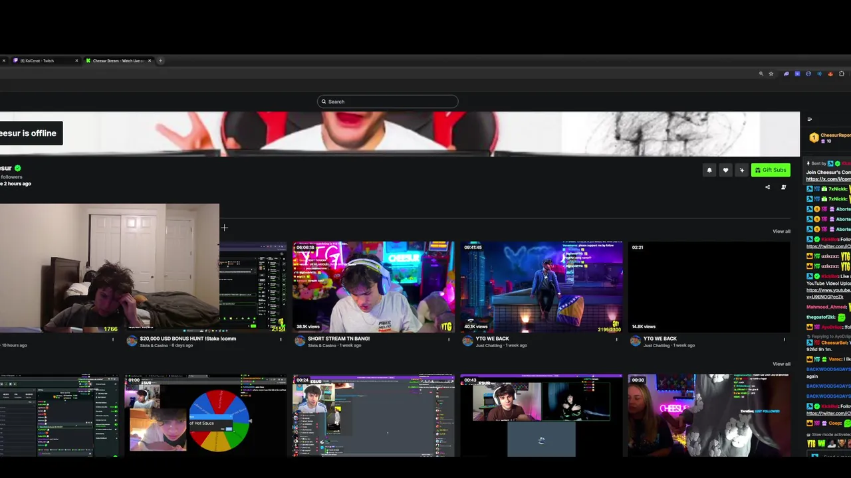The image size is (851, 478).
Task: Click channel avatar beside SHORT STREAM TN BANG!
Action: click(x=300, y=341)
